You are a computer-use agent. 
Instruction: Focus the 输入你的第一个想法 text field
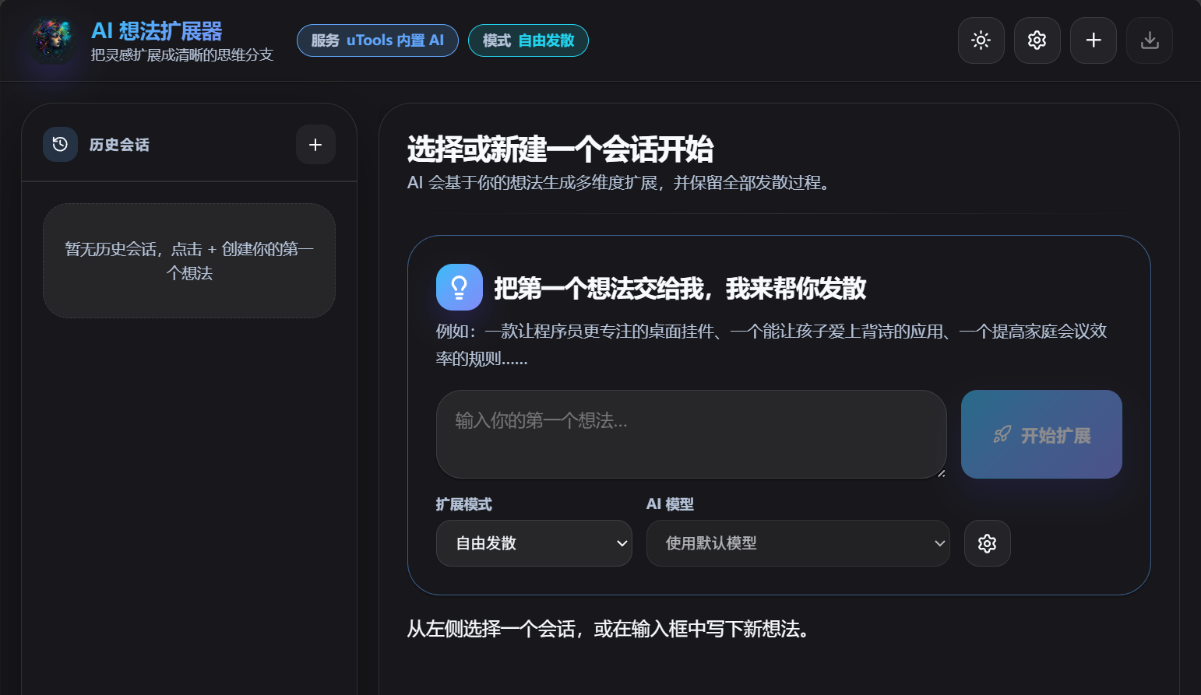tap(692, 434)
